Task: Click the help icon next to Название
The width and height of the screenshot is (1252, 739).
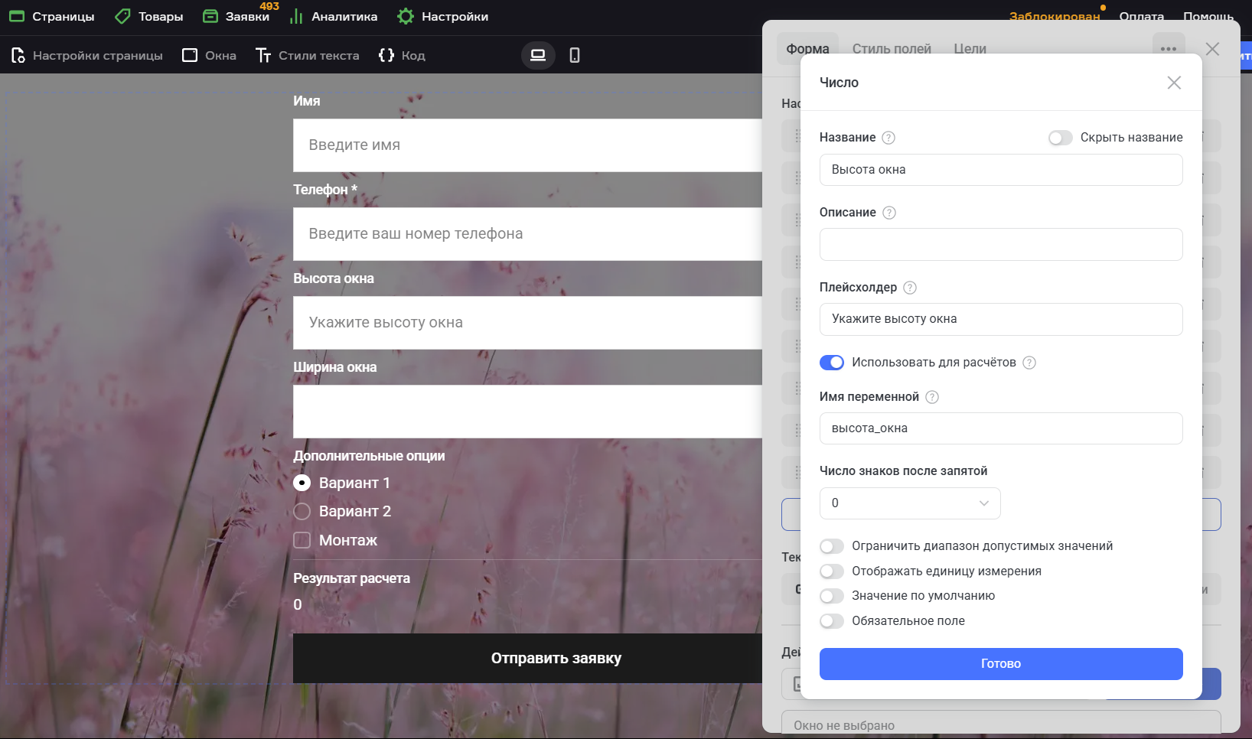Action: click(x=888, y=138)
